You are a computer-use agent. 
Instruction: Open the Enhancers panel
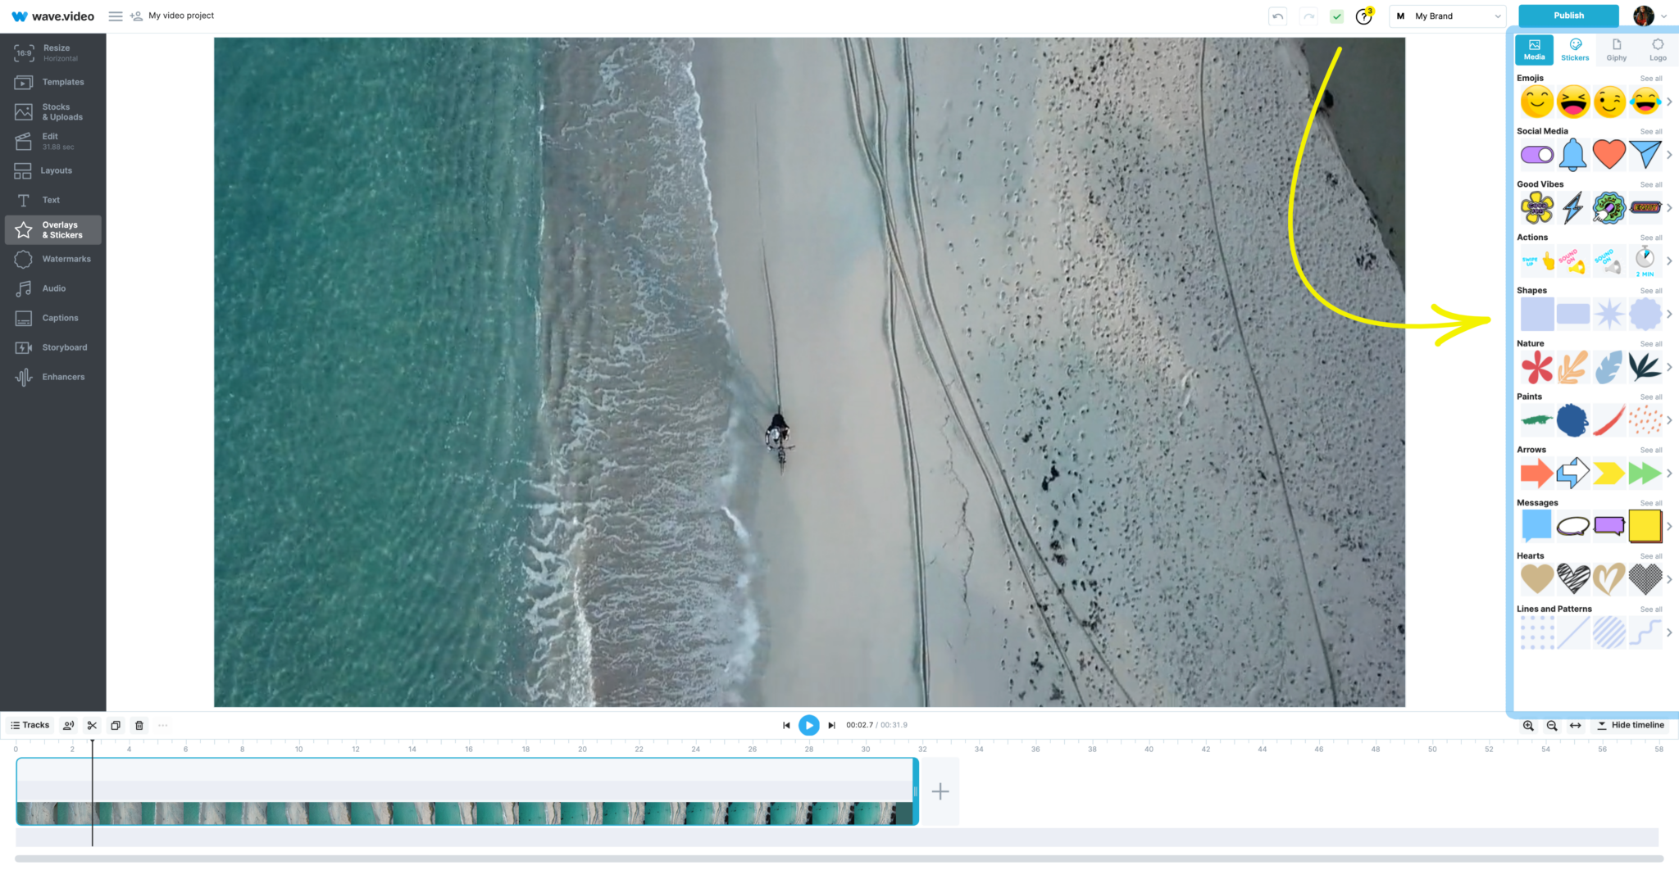point(52,376)
